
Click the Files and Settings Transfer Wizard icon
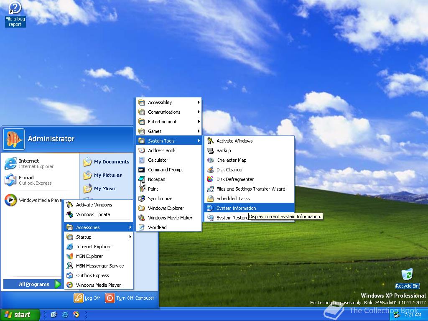pos(210,189)
